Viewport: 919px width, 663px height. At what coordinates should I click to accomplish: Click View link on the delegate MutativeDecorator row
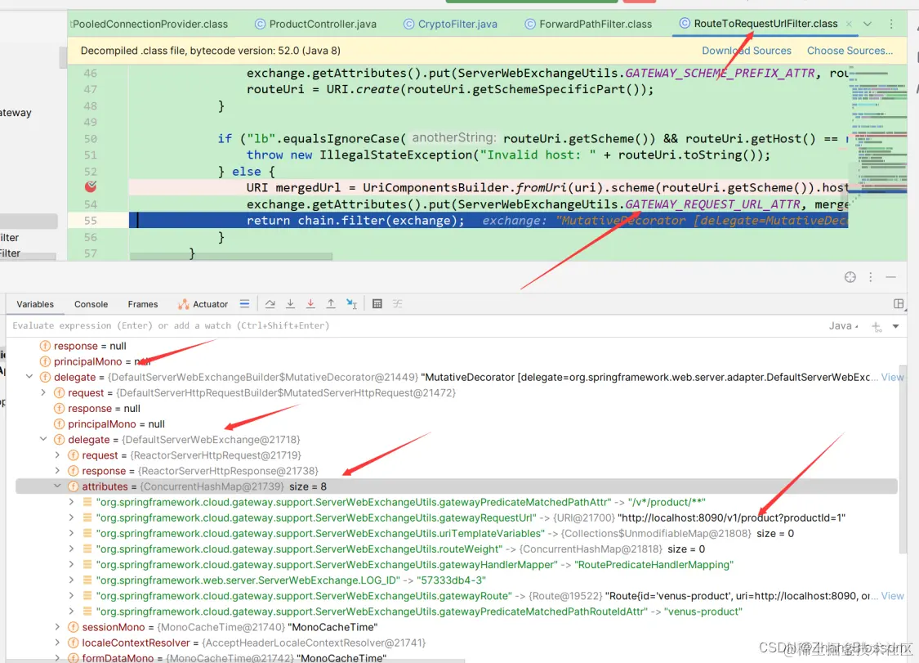pyautogui.click(x=892, y=377)
